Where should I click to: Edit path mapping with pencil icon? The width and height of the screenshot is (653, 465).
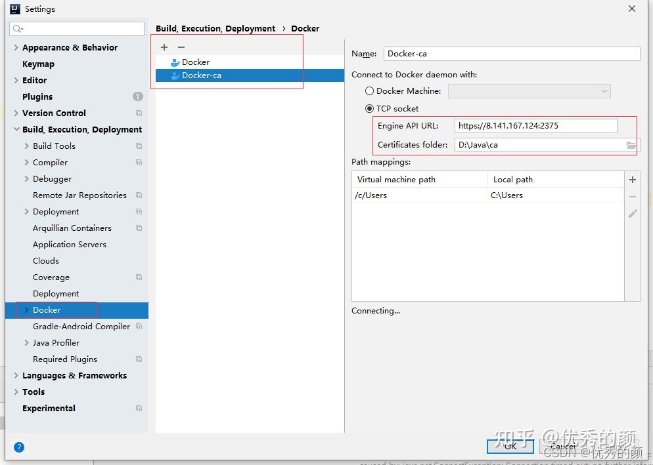point(632,212)
